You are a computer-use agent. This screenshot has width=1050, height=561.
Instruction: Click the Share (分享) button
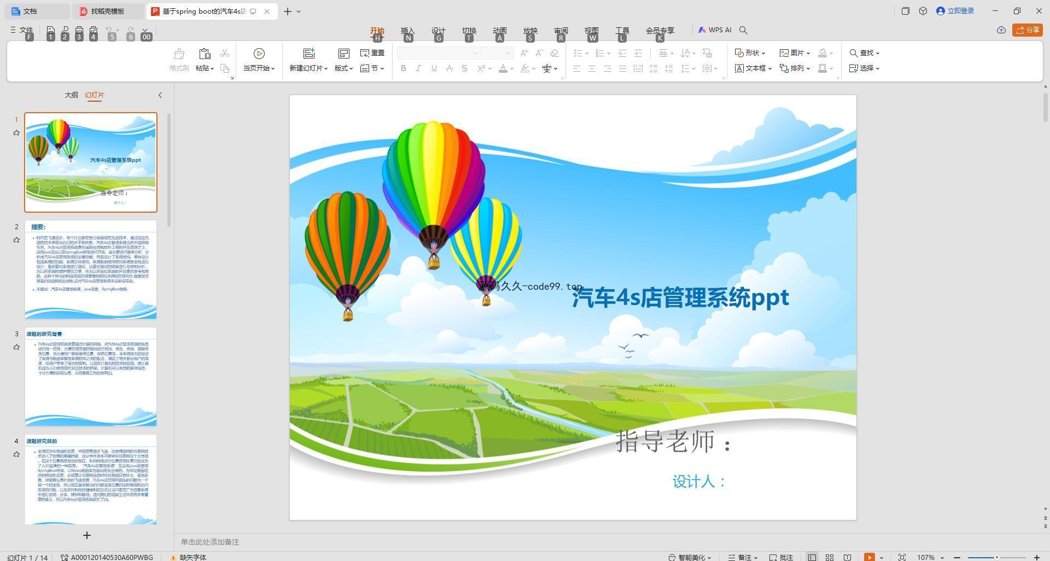coord(1028,30)
